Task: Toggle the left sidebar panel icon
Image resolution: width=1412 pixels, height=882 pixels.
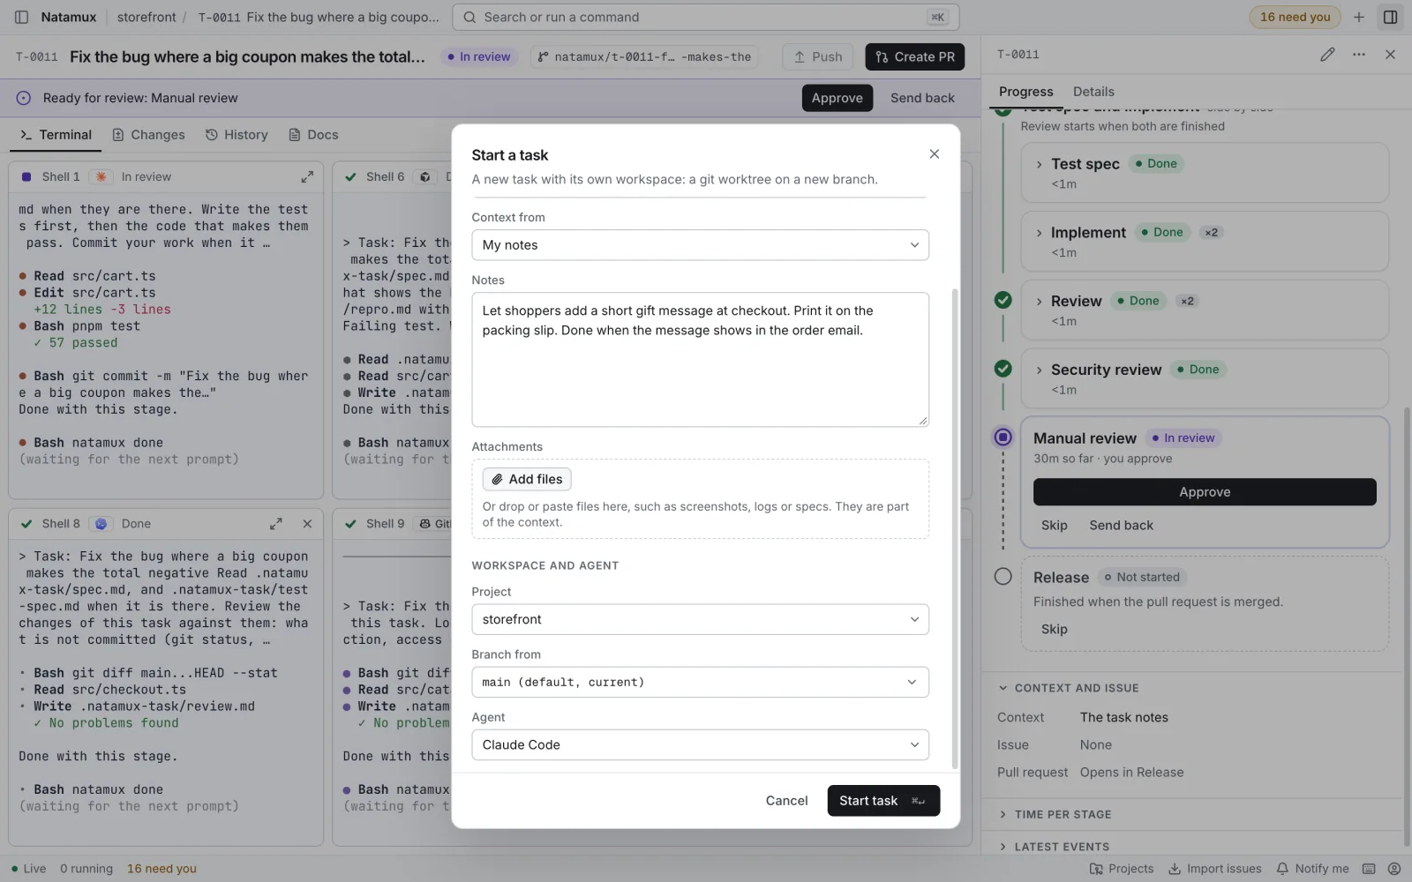Action: pyautogui.click(x=22, y=17)
